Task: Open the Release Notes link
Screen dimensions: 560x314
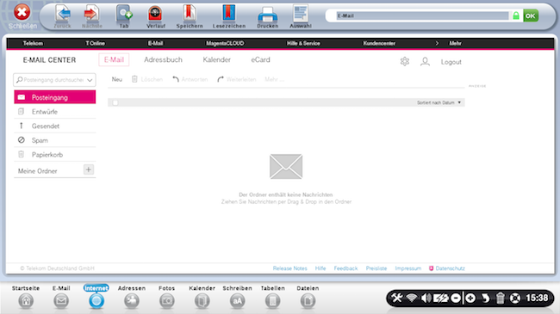Action: (x=289, y=268)
